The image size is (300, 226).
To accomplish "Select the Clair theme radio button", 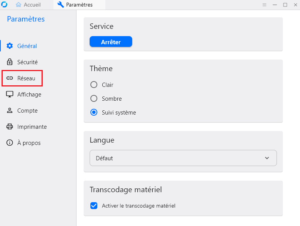I will pyautogui.click(x=93, y=85).
